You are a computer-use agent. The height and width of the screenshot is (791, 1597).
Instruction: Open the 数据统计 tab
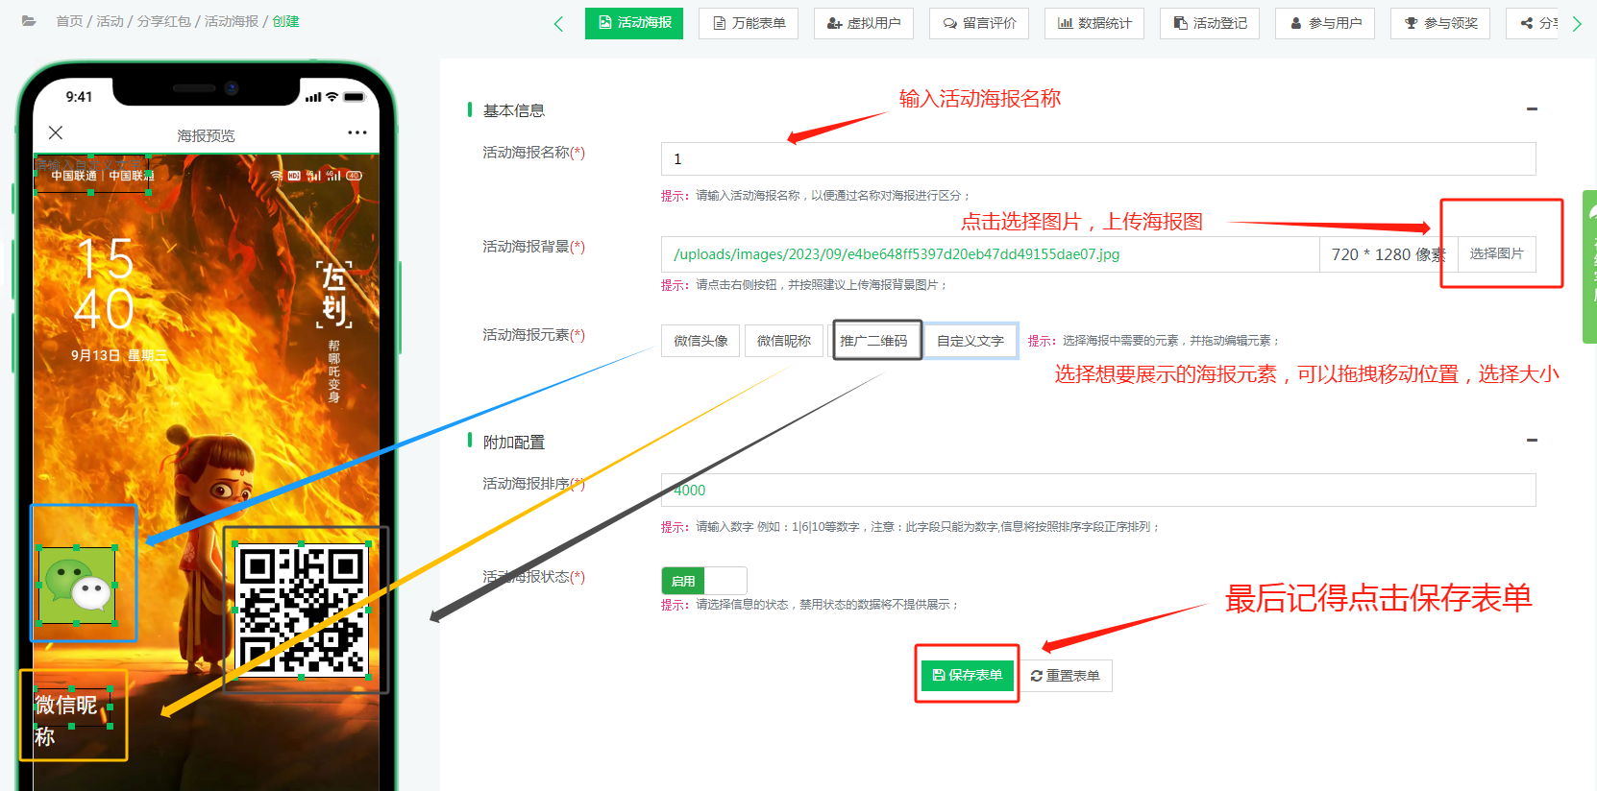point(1094,23)
